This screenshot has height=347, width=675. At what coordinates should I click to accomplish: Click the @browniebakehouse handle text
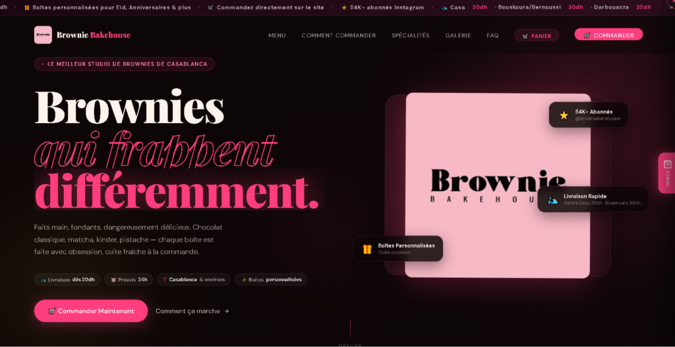(597, 119)
